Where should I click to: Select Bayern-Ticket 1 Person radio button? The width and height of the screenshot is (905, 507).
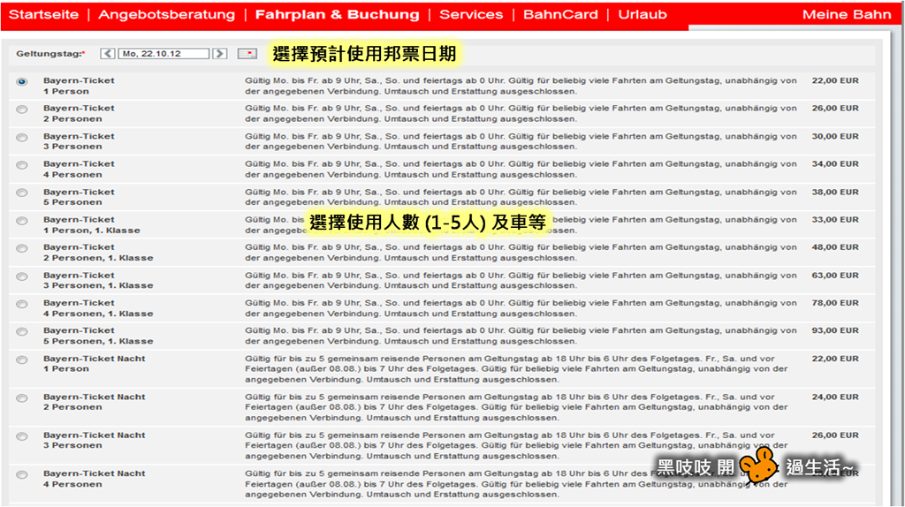pos(22,82)
